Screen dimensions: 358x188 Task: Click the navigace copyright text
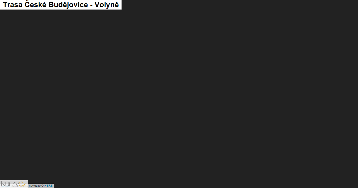pos(36,186)
